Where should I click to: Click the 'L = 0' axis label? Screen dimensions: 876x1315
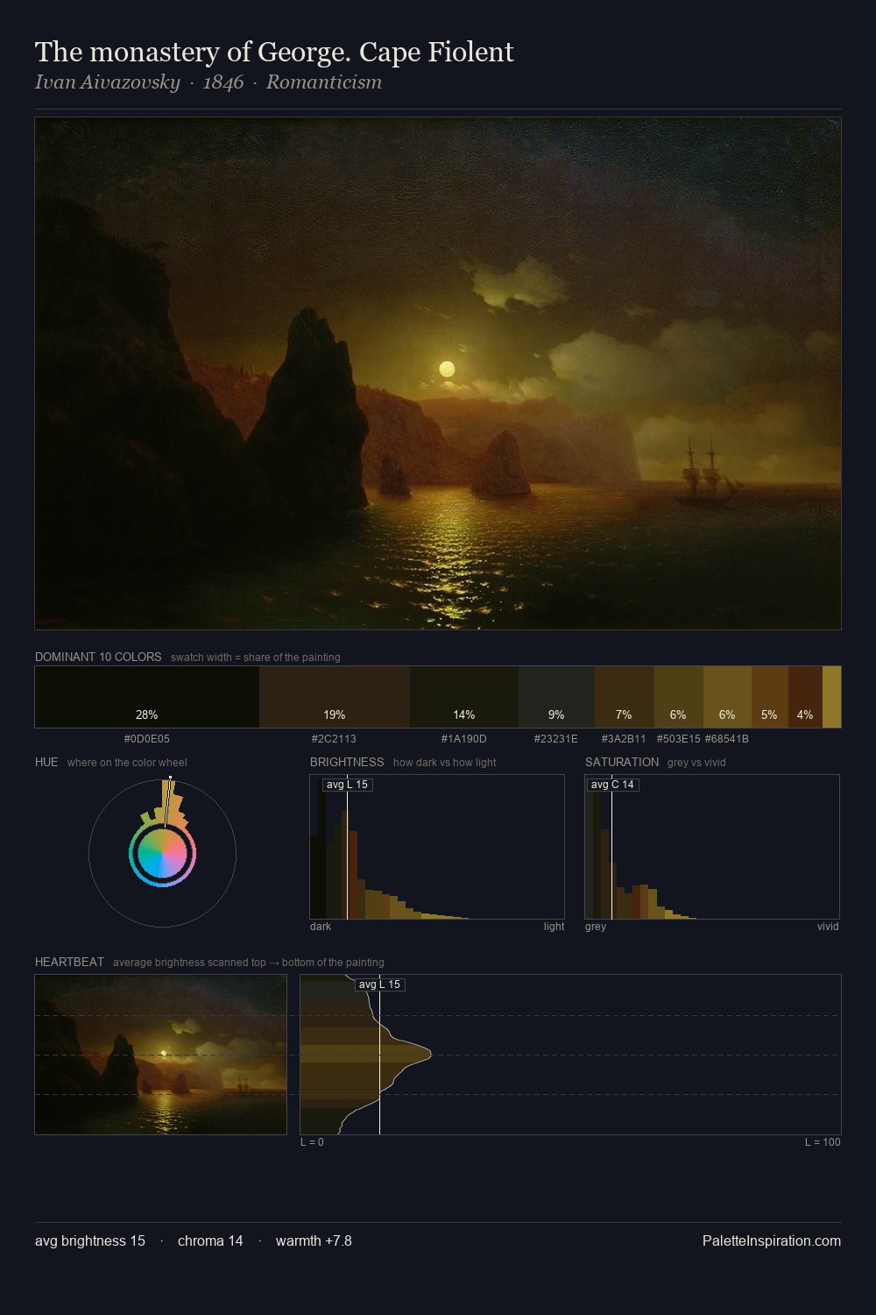point(312,1142)
